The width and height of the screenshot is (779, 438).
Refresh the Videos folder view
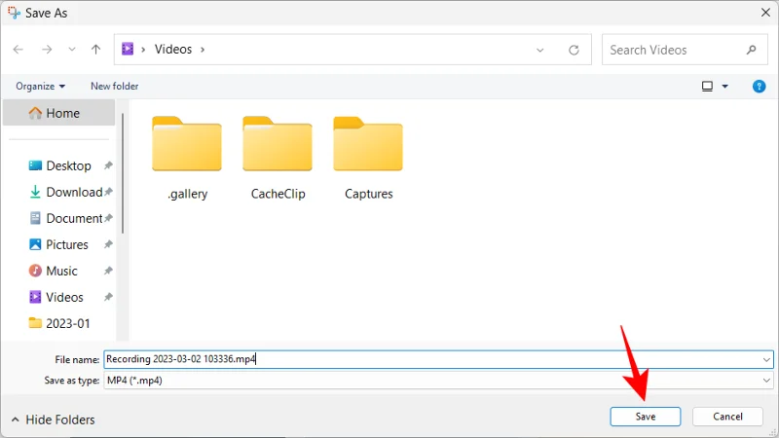tap(574, 50)
